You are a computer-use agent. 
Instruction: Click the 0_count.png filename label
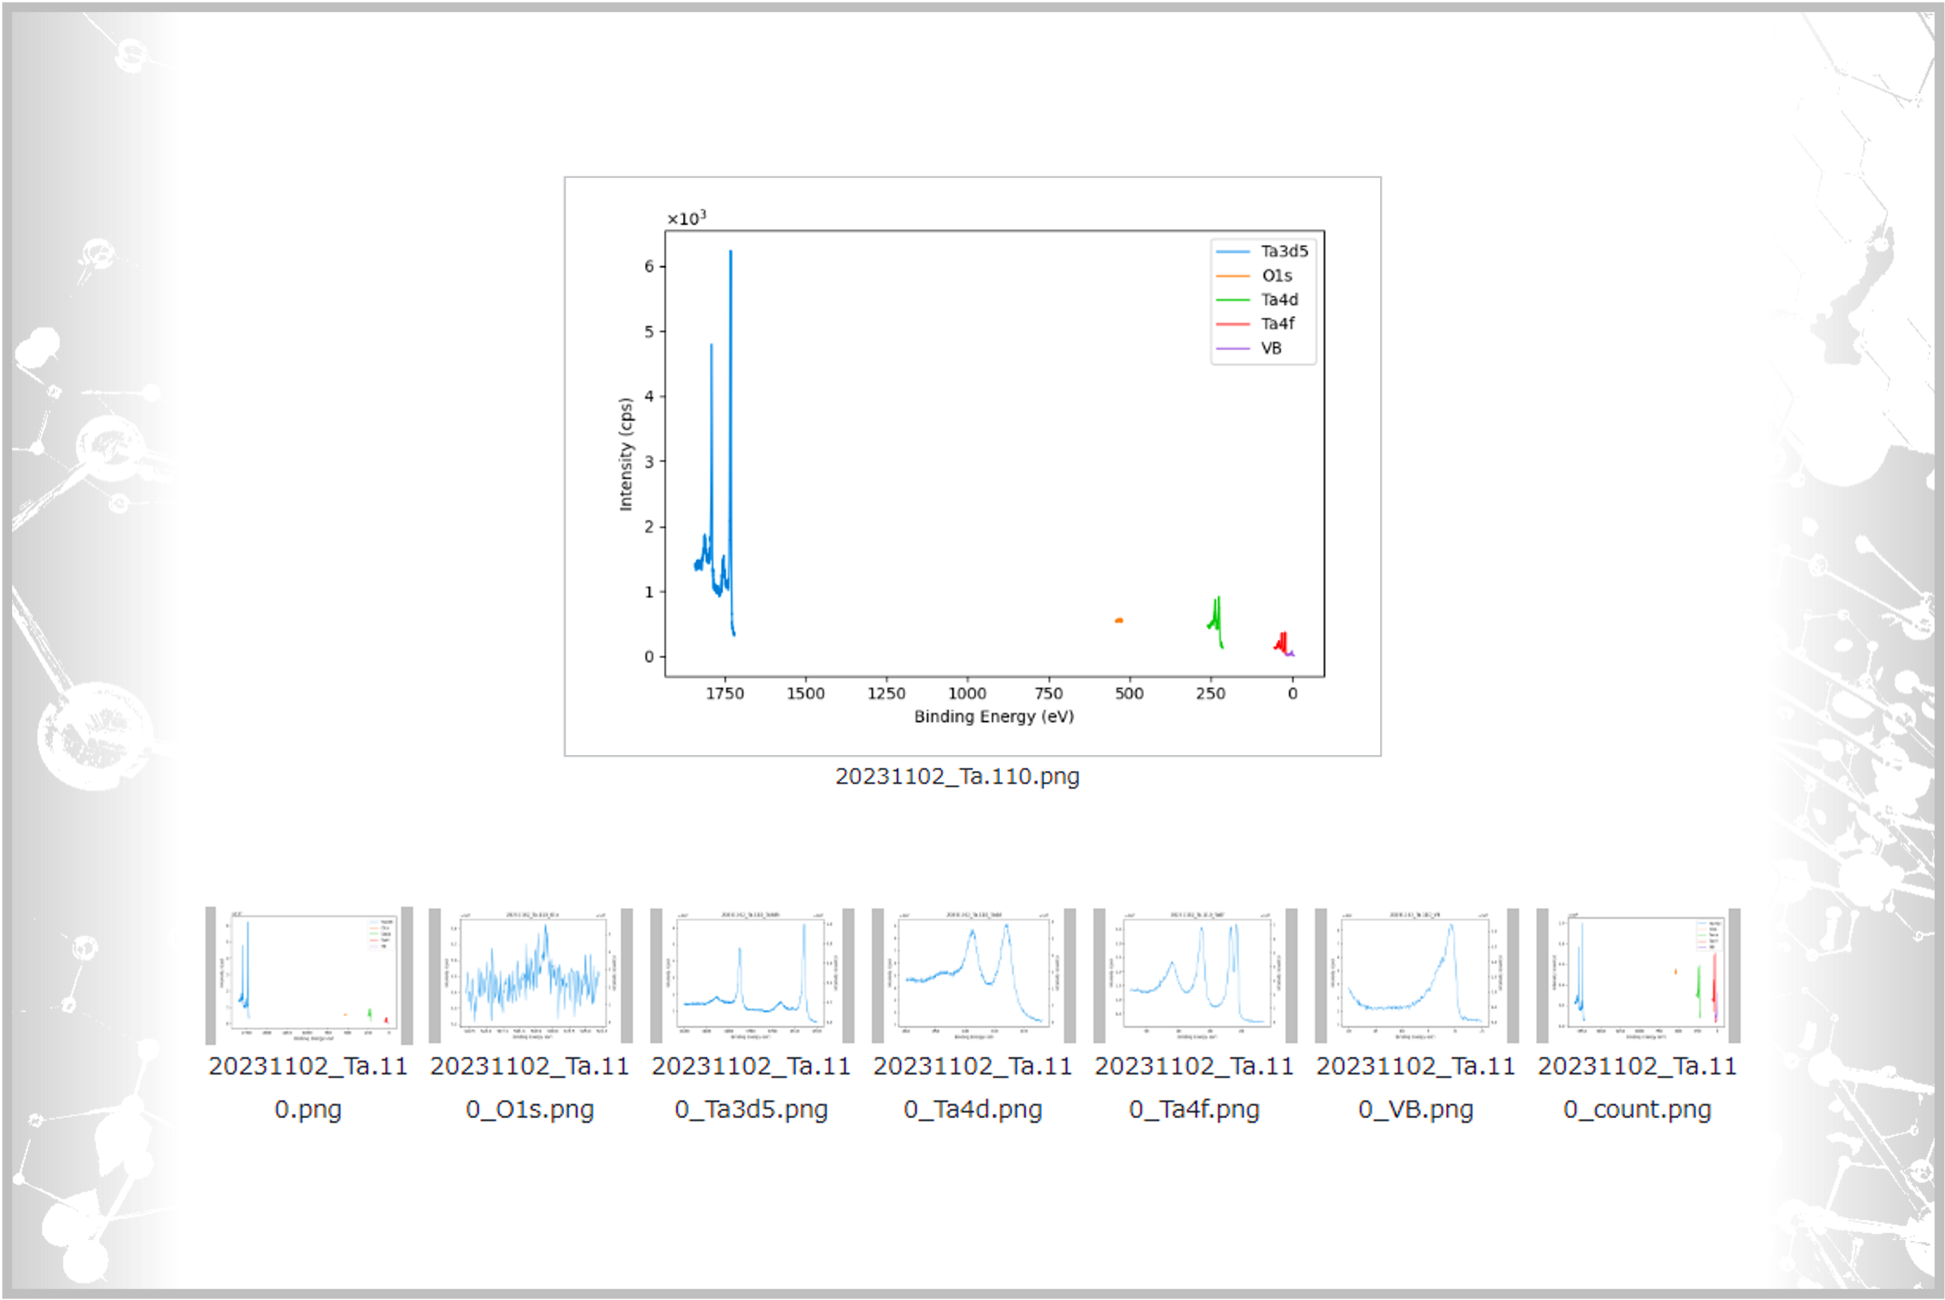(x=1637, y=1109)
